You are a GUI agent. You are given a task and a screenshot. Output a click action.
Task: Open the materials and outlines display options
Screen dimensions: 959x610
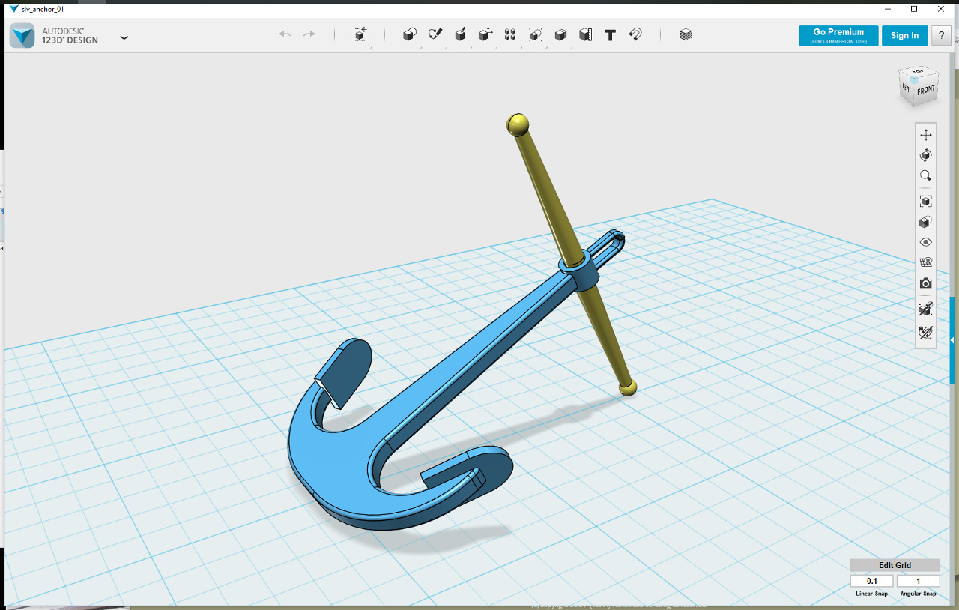tap(926, 222)
